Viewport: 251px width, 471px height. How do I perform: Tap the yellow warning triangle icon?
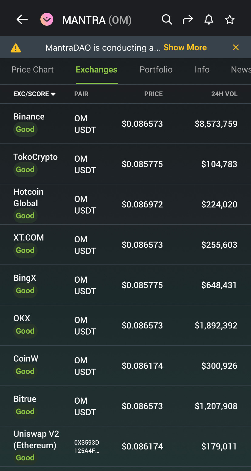point(16,48)
